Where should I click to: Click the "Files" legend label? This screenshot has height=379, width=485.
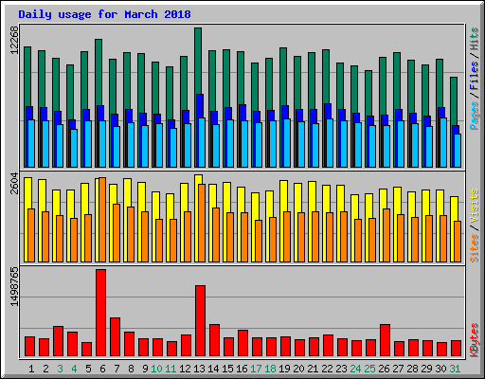tap(474, 76)
